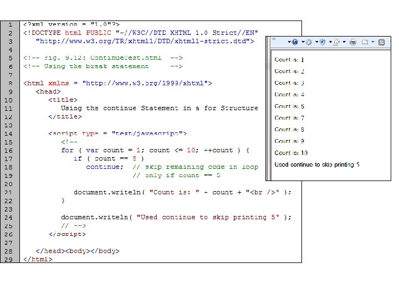This screenshot has height=299, width=399.
Task: Click the Tools gear icon in browser toolbar
Action: click(x=309, y=42)
